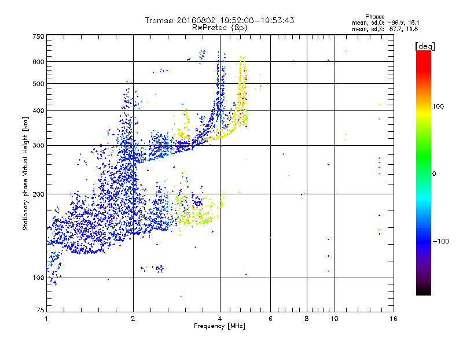The image size is (463, 347).
Task: Click the y-axis tick label '600'
Action: click(x=38, y=62)
